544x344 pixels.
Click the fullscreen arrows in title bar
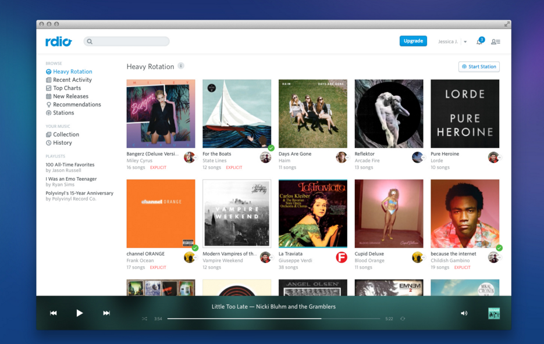(x=507, y=24)
